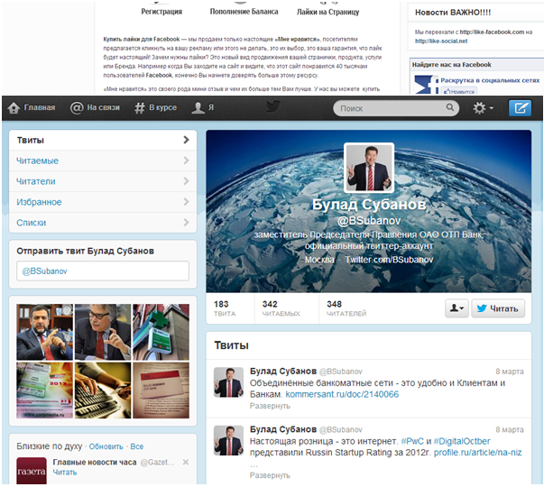Open the Главная navbar item
Viewport: 544px width, 487px height.
point(32,108)
